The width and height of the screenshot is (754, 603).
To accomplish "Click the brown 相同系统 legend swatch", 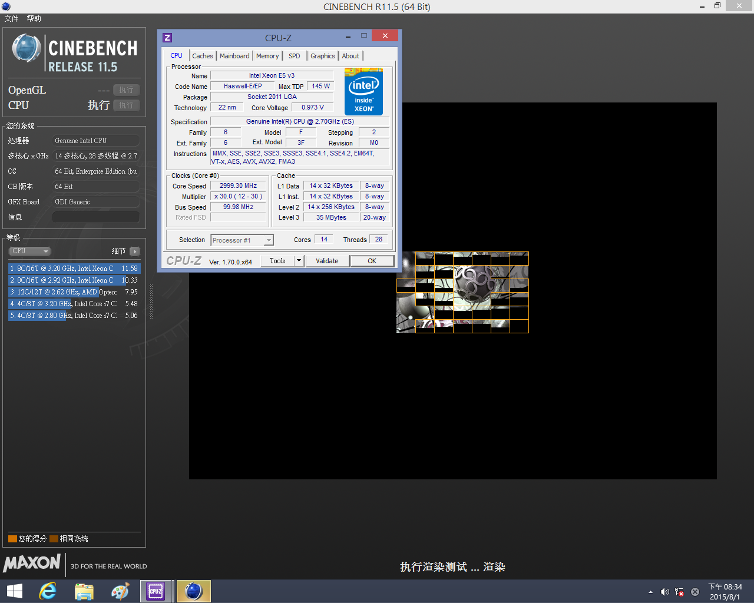I will [x=54, y=539].
